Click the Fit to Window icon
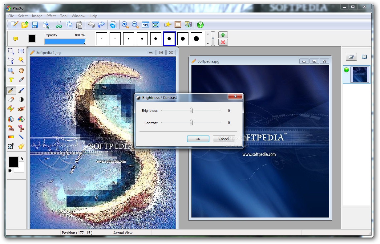 (x=156, y=25)
